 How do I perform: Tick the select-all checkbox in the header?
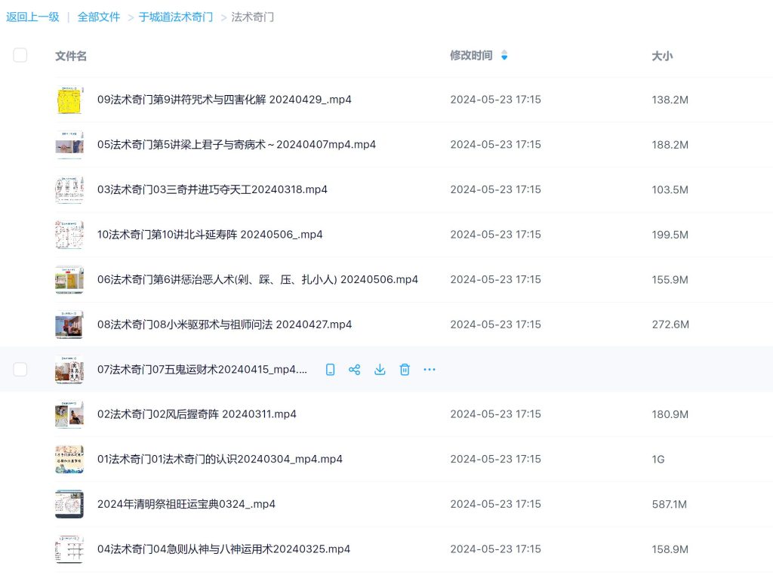point(20,55)
